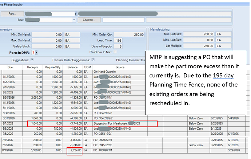Open the Site dropdown list
251x159 pixels.
74,20
